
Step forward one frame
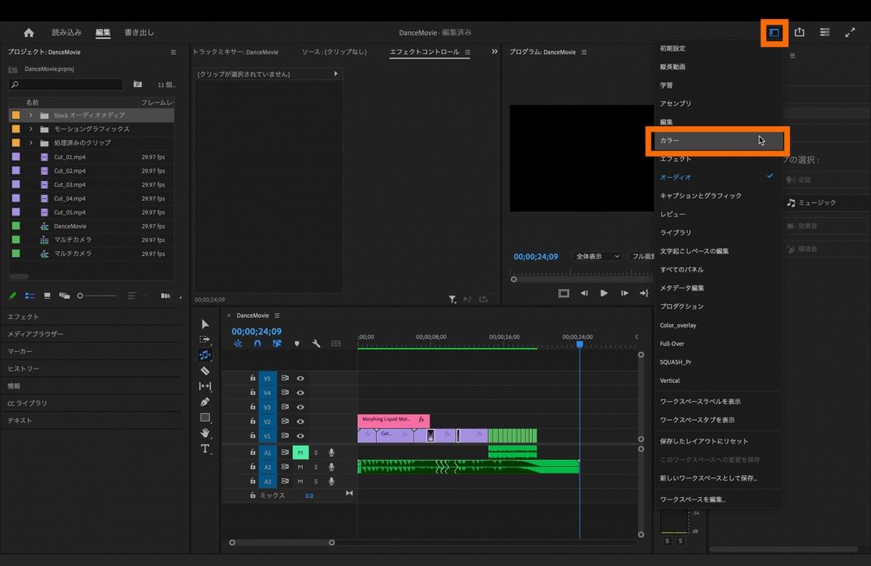pos(624,294)
